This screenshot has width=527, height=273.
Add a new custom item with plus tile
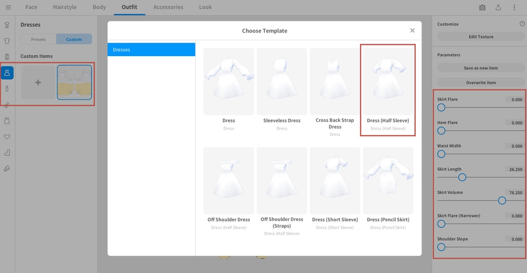click(38, 82)
